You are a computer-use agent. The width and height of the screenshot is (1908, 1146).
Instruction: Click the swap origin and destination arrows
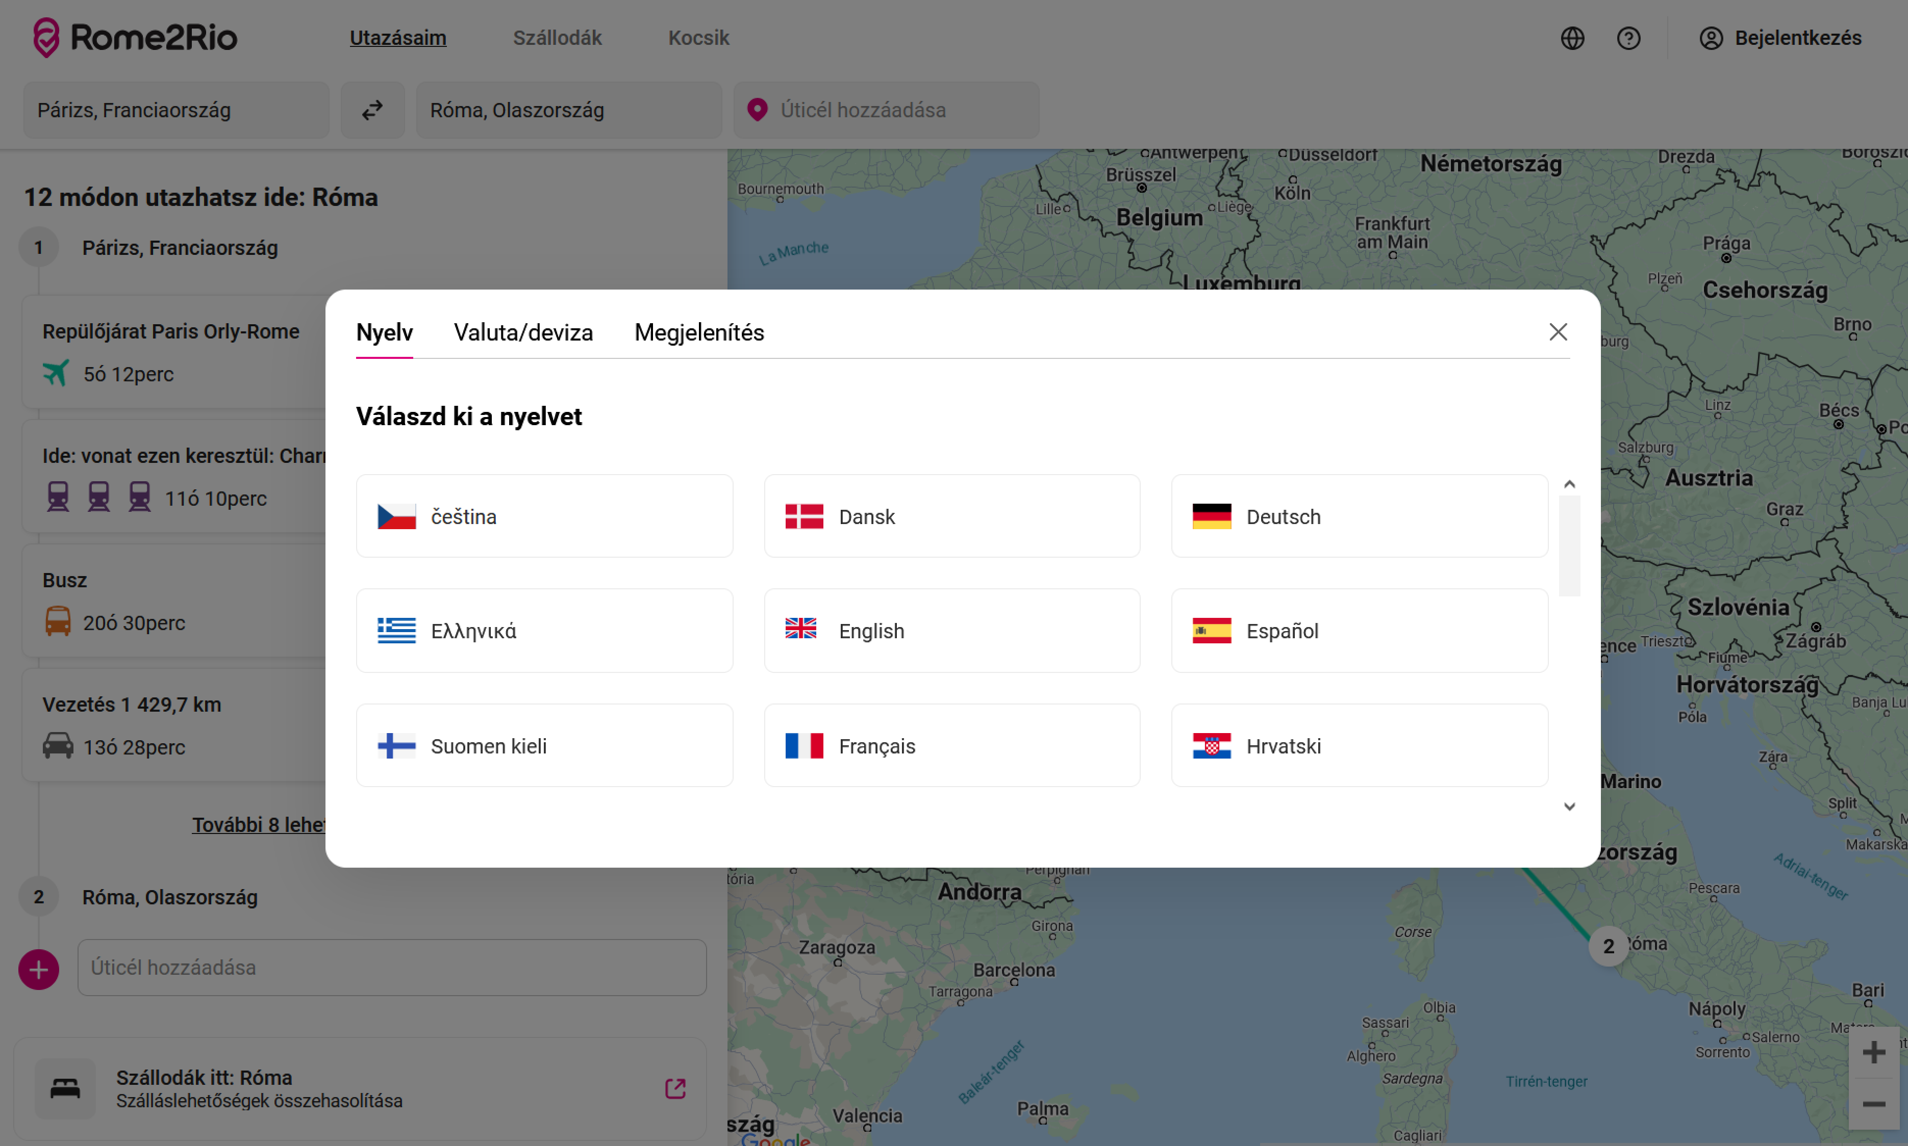tap(372, 111)
